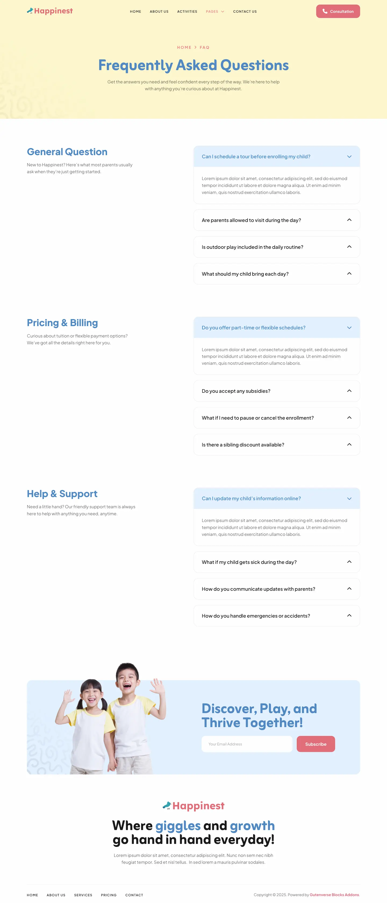Open the Pages dropdown menu

(215, 12)
